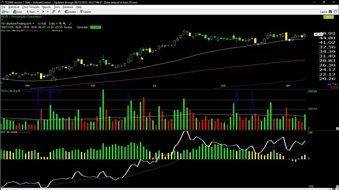The width and height of the screenshot is (339, 190).
Task: Open the Help menu
Action: [79, 7]
